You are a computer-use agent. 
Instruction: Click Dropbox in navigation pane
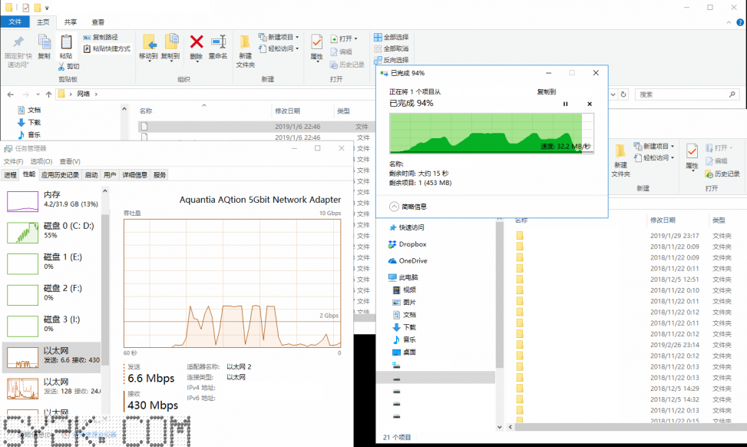click(x=408, y=244)
